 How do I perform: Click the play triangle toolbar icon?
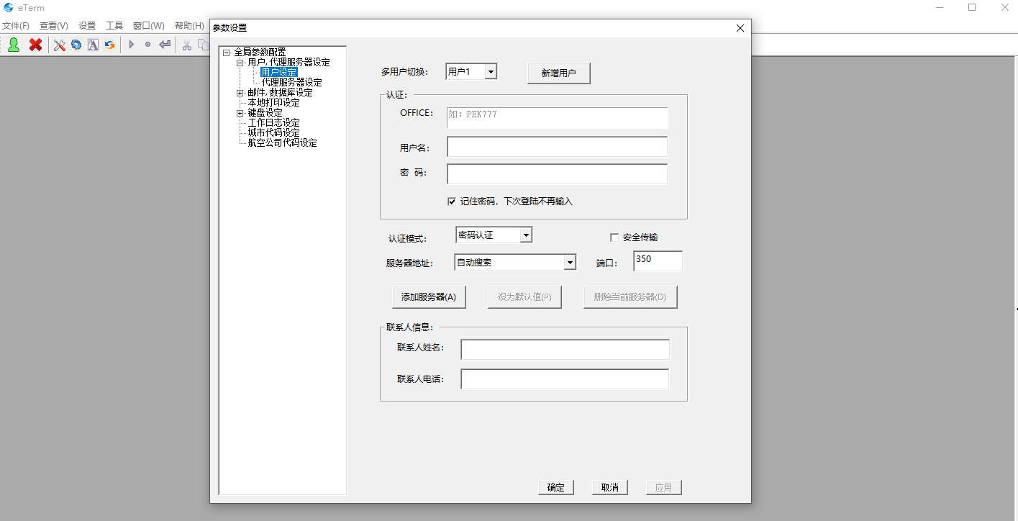coord(132,45)
